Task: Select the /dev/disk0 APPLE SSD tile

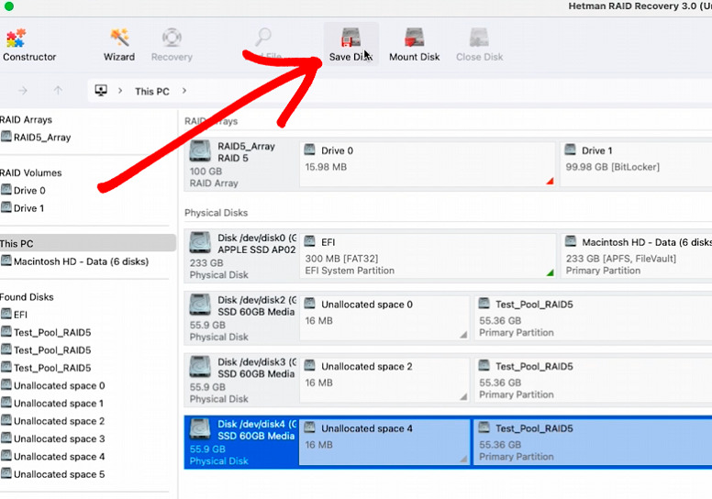Action: pos(241,256)
